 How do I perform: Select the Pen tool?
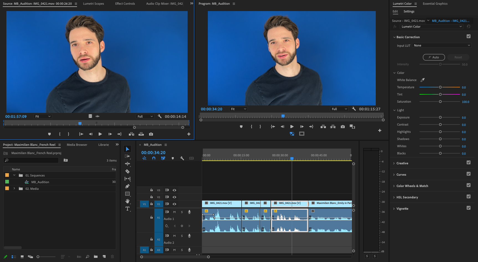(127, 186)
